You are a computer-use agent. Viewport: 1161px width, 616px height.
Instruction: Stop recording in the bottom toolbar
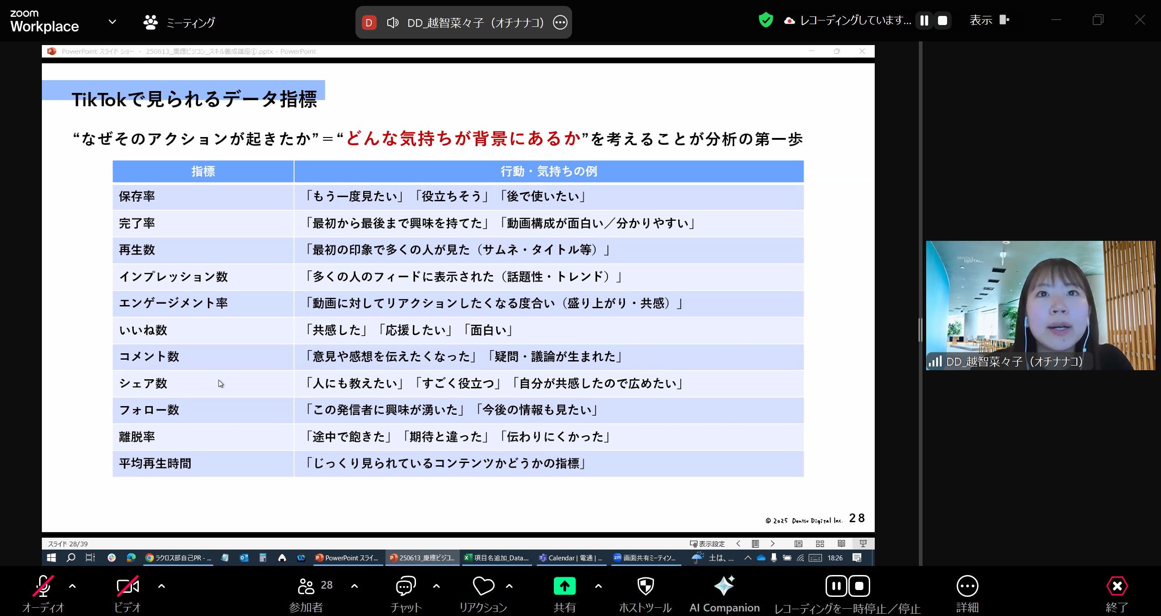pyautogui.click(x=859, y=586)
